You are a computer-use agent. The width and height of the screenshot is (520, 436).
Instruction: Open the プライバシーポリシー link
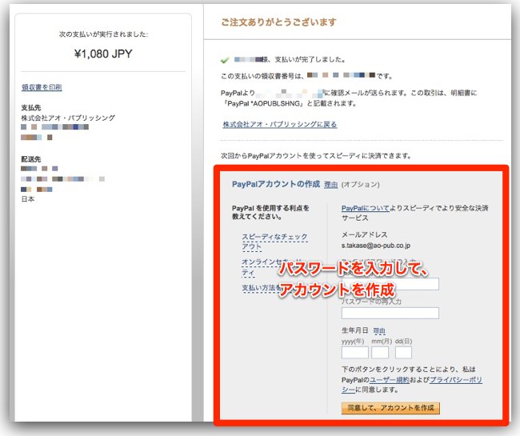coord(456,380)
